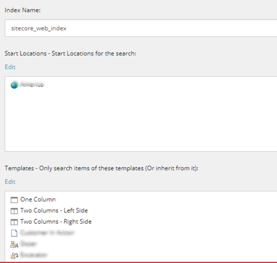
Task: Select the globe icon in Start Locations
Action: pos(14,85)
